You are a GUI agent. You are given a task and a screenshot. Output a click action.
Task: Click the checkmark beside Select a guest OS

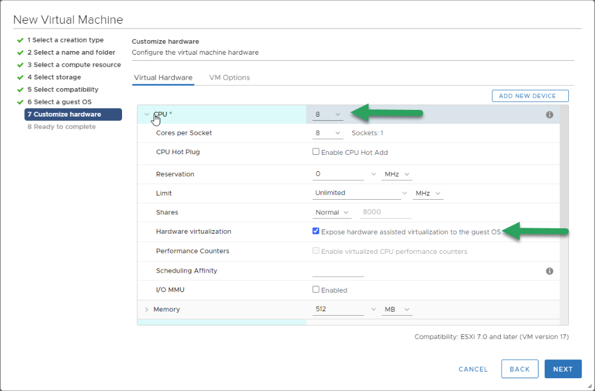click(21, 102)
